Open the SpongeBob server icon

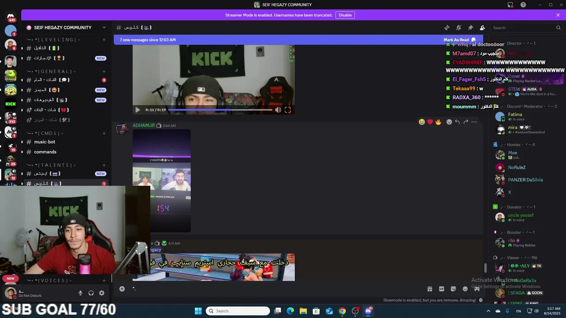[11, 90]
